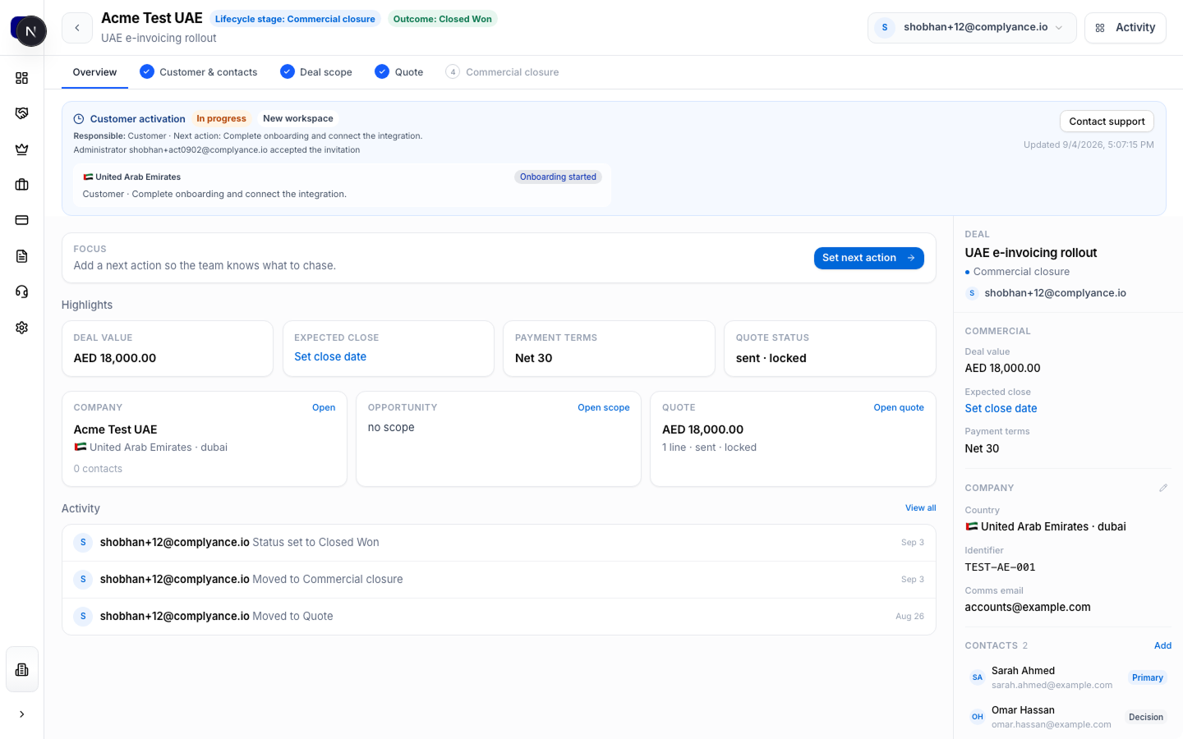1183x739 pixels.
Task: Open the briefcase icon in sidebar
Action: pos(22,185)
